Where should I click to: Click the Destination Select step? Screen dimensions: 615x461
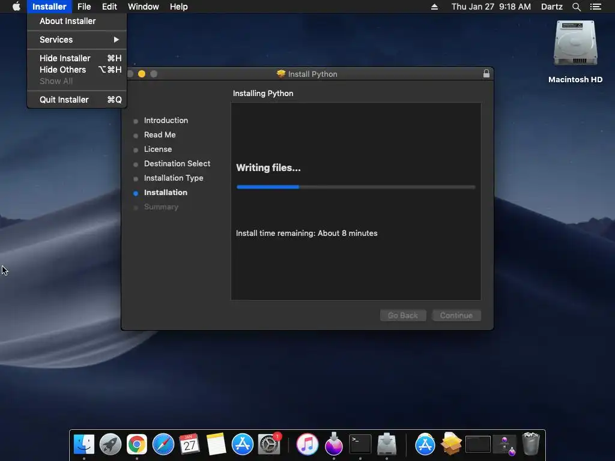pos(177,163)
